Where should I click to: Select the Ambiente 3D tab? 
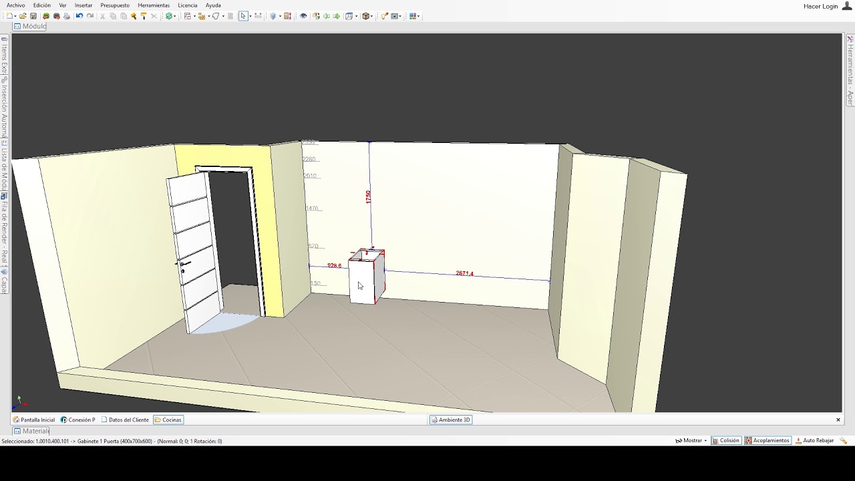[451, 420]
